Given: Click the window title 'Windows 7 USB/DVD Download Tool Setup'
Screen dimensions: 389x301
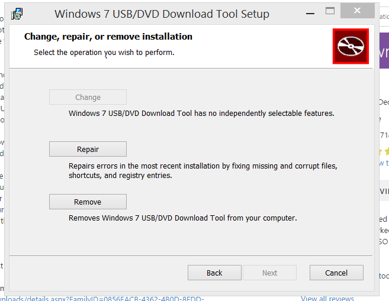Looking at the screenshot, I should coord(162,14).
